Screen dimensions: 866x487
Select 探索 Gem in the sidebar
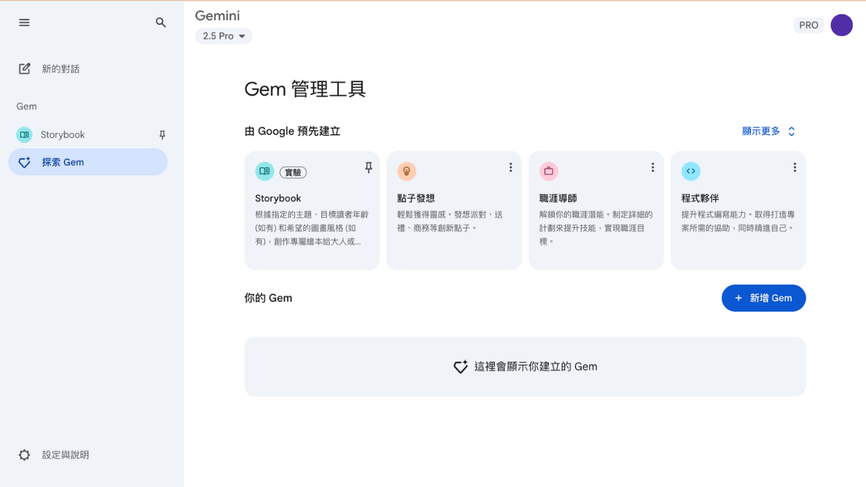tap(88, 162)
